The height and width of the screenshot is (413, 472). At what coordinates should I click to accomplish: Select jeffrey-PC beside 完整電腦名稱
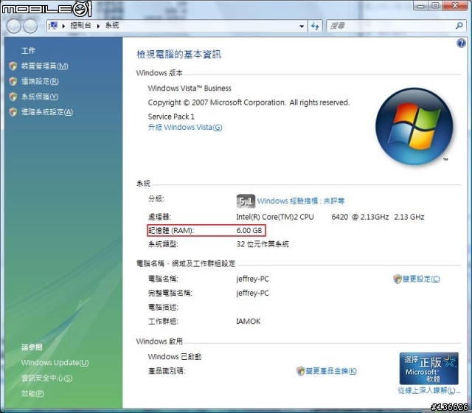click(252, 294)
